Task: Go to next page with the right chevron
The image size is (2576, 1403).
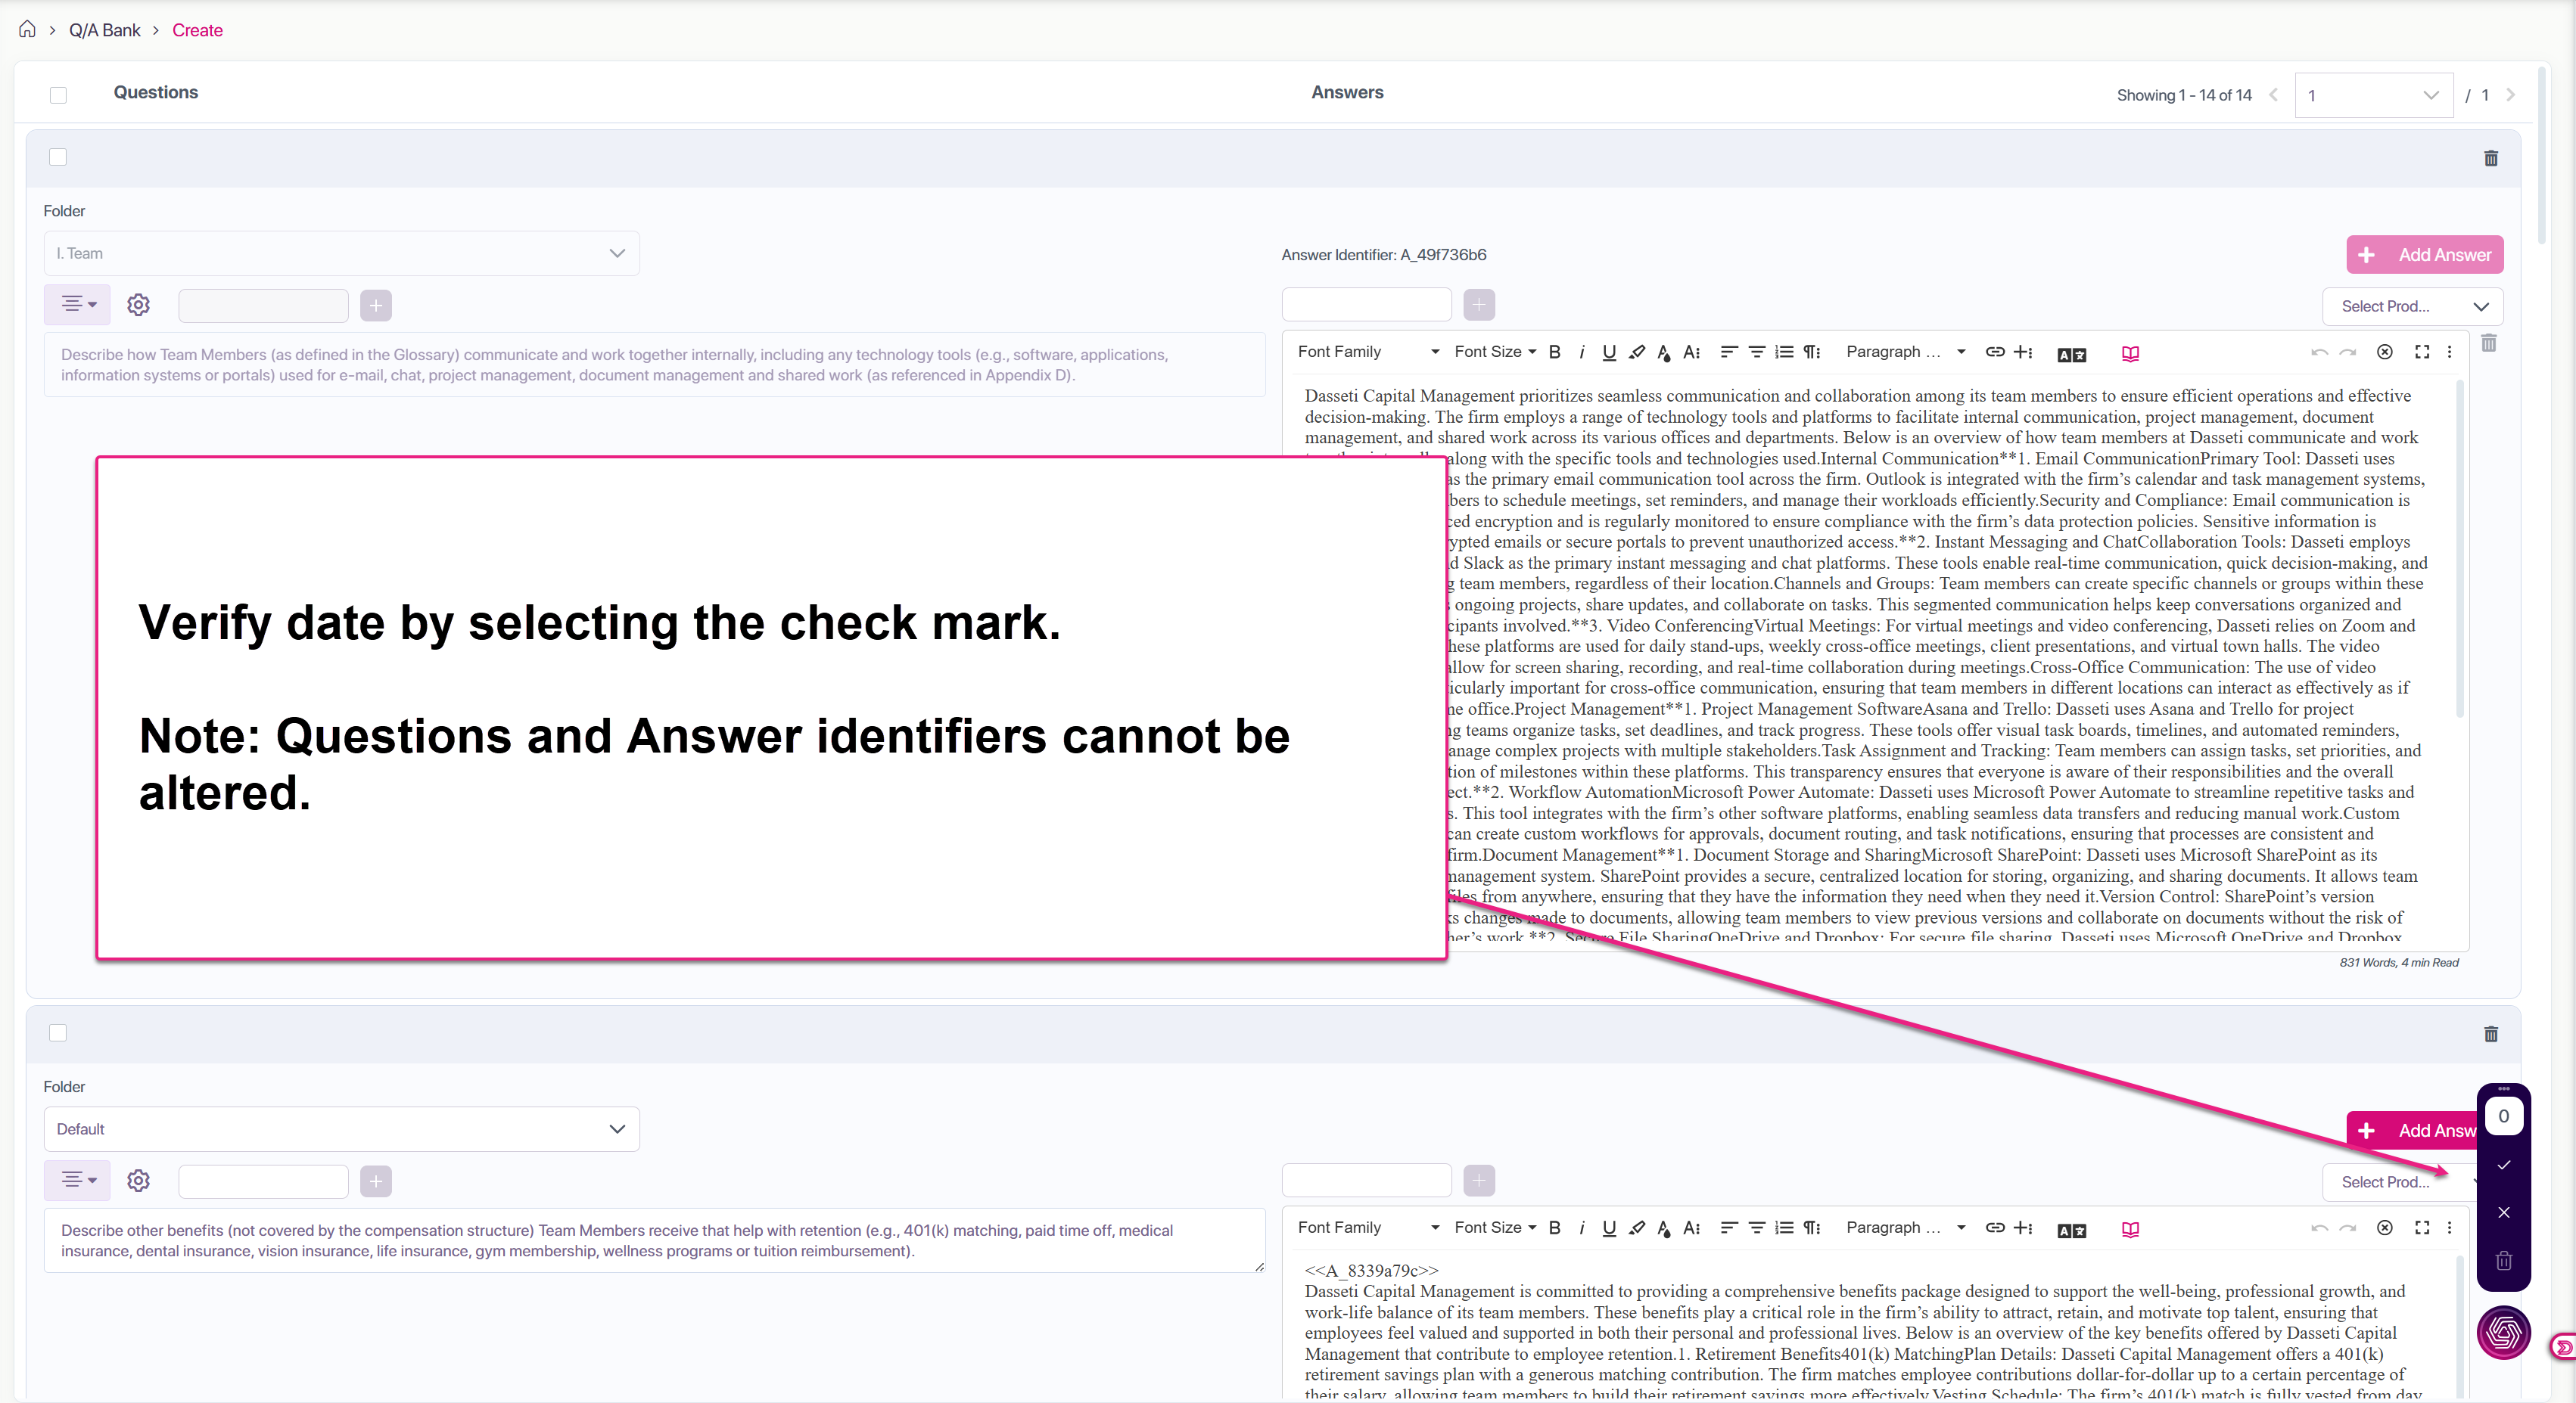Action: (2510, 95)
